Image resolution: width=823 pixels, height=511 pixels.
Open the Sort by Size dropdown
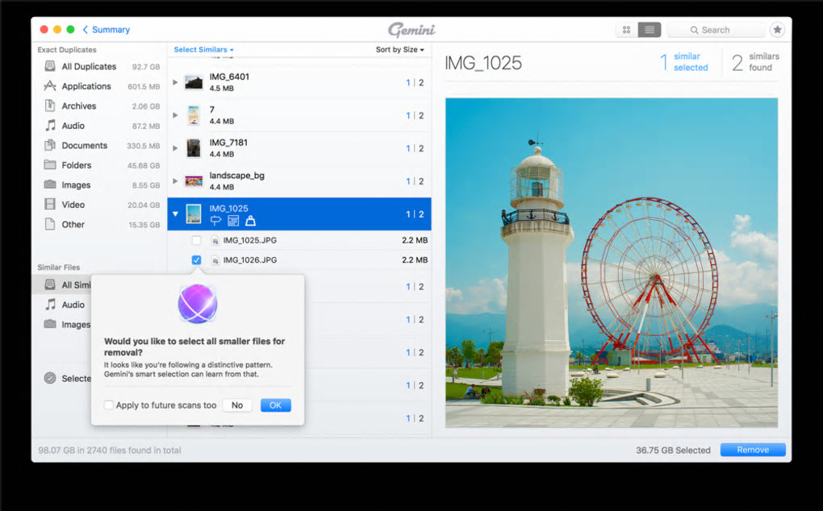click(x=399, y=50)
